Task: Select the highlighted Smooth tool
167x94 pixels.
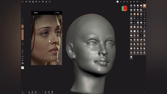Action: (x=144, y=6)
